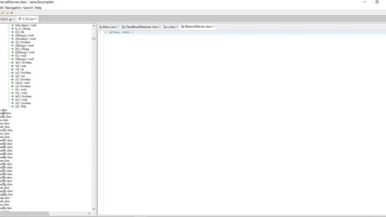This screenshot has height=217, width=386.
Task: Close the MinecraftServer.class tab
Action: (x=213, y=27)
